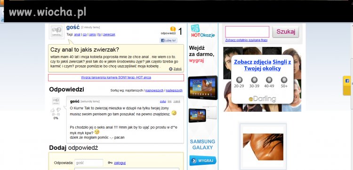Click thumbs-down on the answer
The image size is (353, 170).
click(58, 110)
